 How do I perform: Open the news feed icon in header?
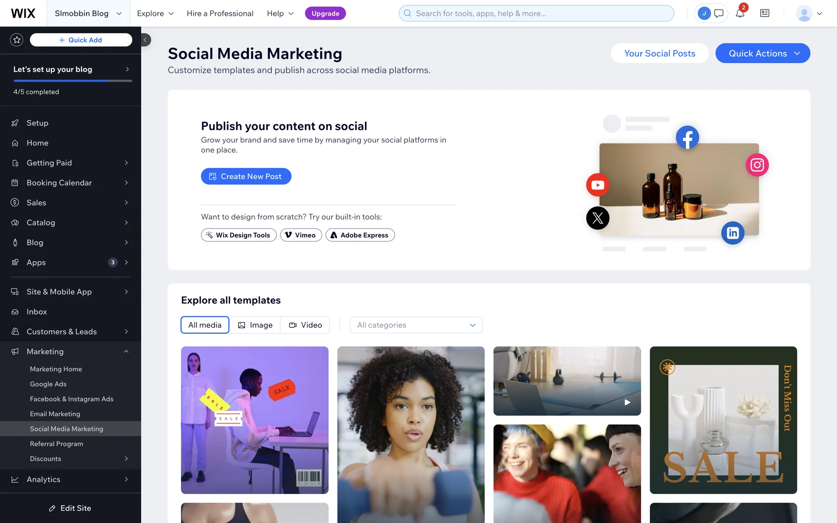[x=765, y=13]
